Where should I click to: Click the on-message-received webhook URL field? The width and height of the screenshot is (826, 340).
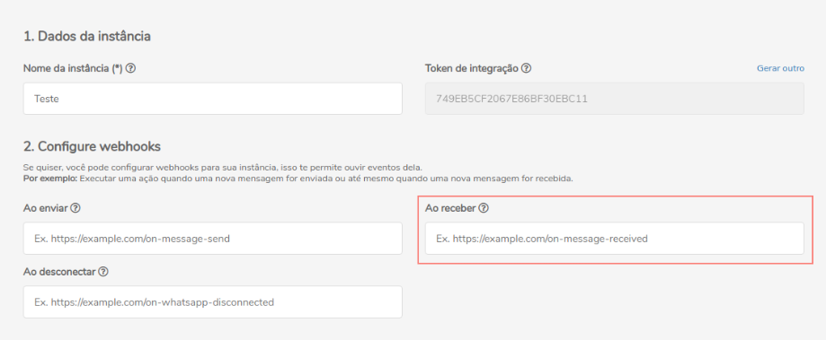614,239
